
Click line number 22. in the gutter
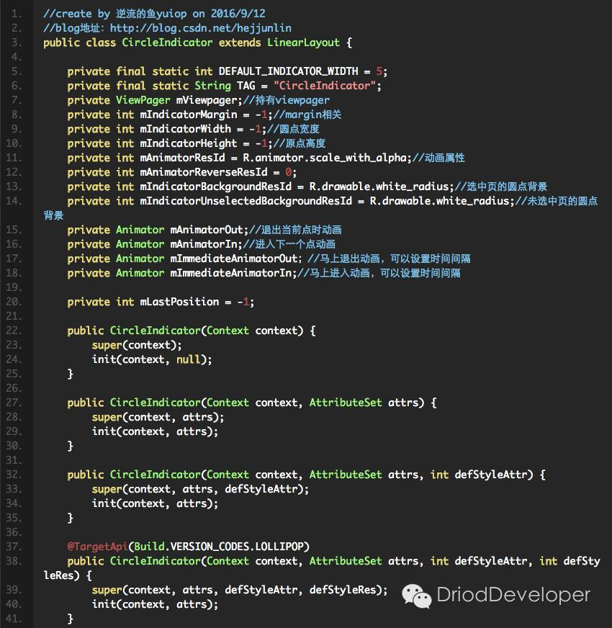[x=14, y=331]
